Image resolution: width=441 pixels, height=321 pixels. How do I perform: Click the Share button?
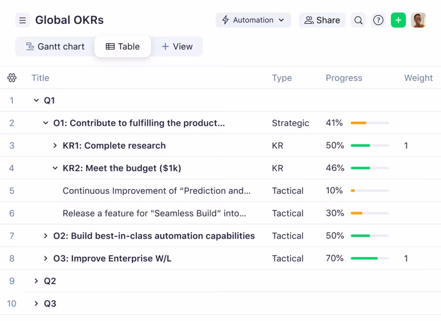click(322, 20)
